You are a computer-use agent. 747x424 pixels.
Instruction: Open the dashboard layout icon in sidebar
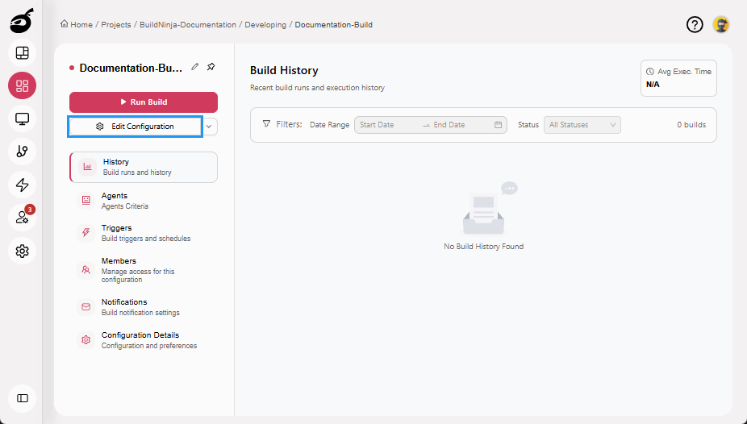(22, 53)
